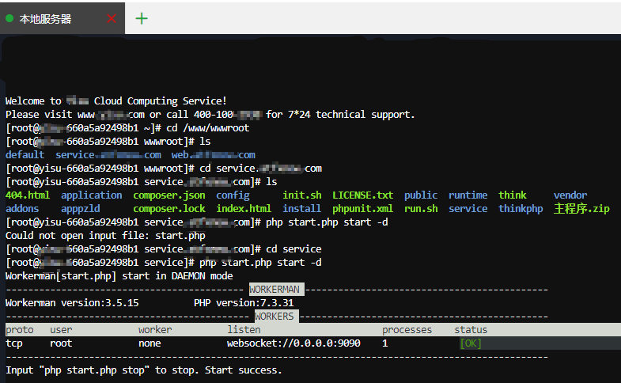Click the 'think' file name
Screen dimensions: 621x383
(x=513, y=195)
